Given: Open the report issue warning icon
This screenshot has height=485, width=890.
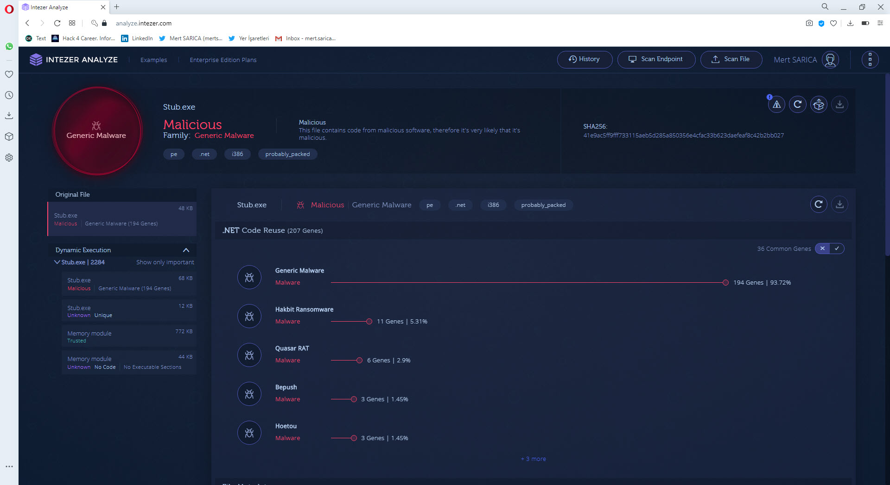Looking at the screenshot, I should (776, 105).
